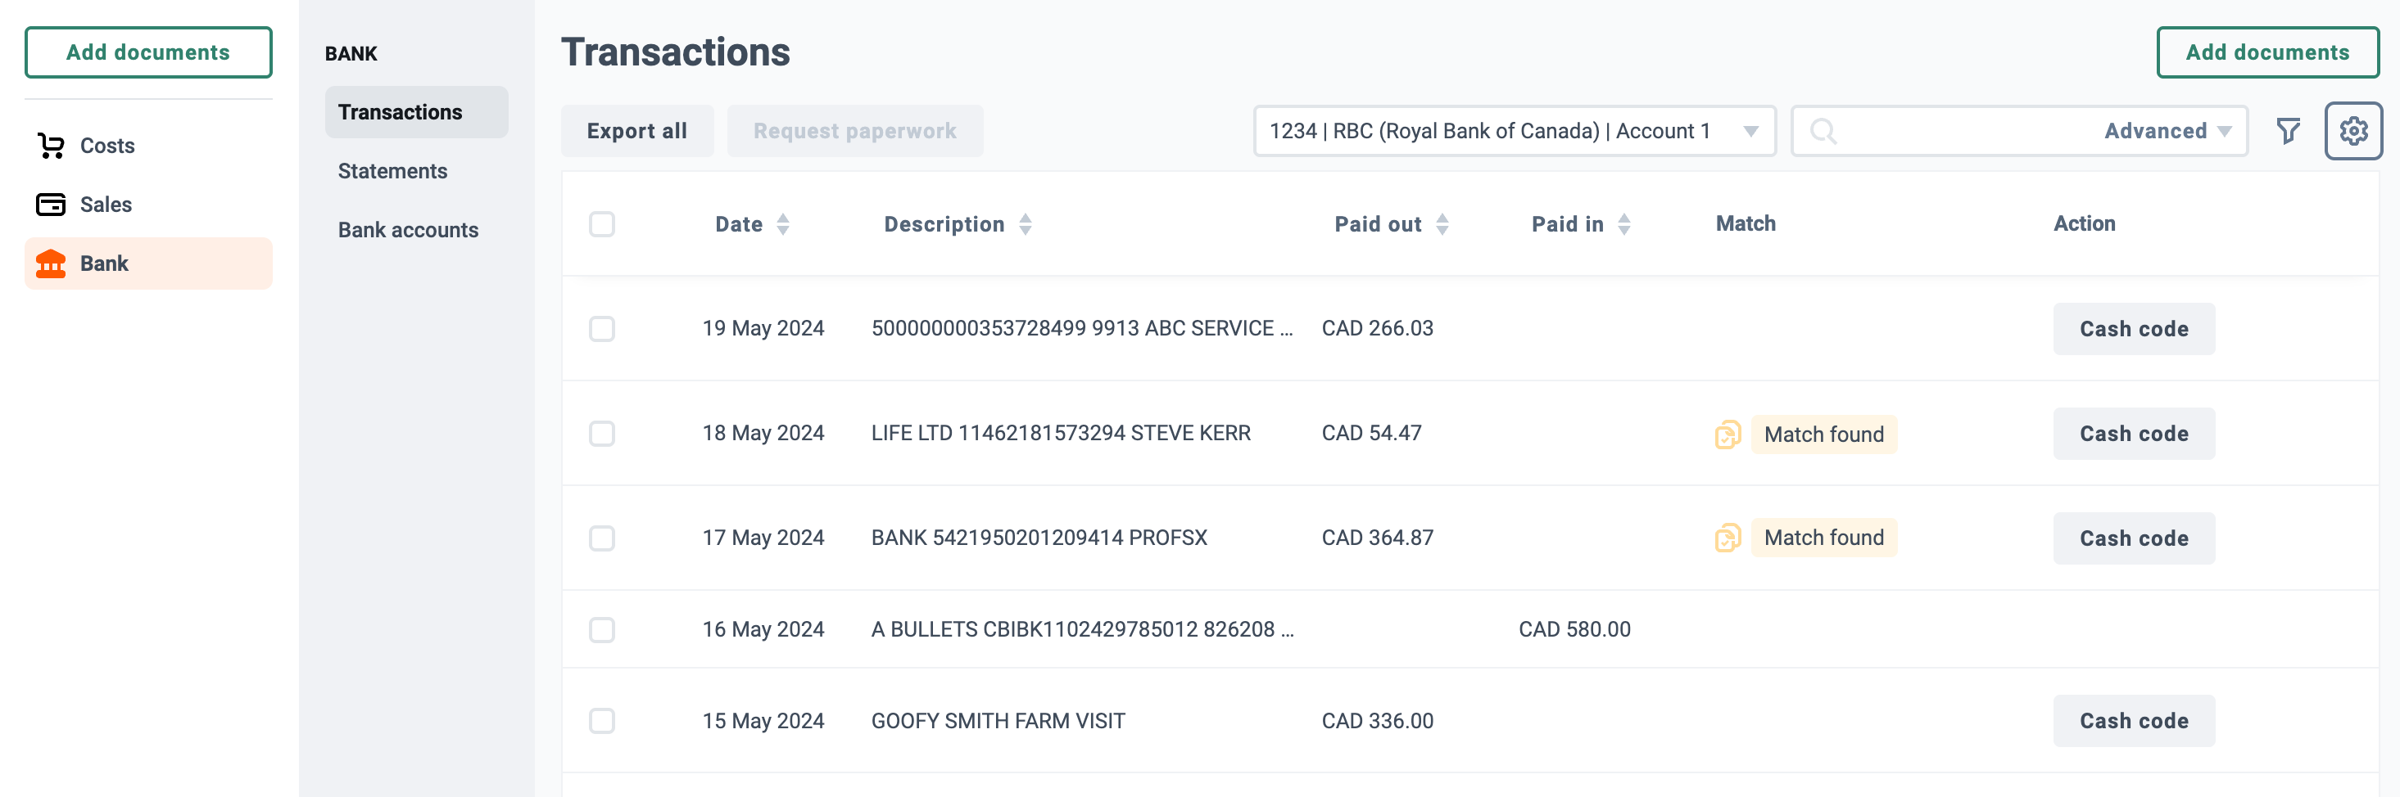Click match icon for LIFE LTD transaction
This screenshot has height=797, width=2400.
1728,435
